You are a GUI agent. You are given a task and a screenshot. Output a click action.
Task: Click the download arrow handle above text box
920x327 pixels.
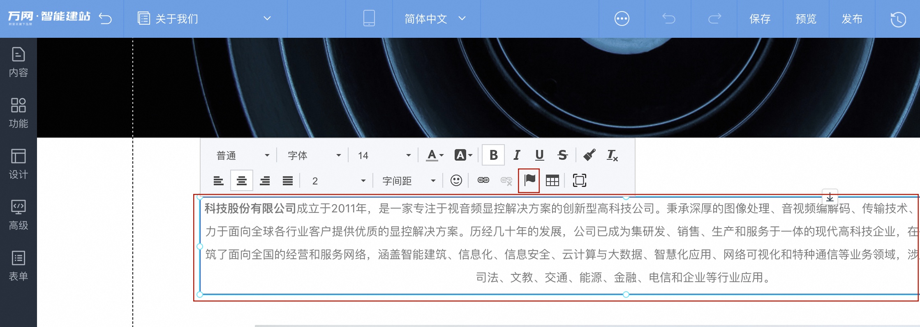click(x=830, y=197)
